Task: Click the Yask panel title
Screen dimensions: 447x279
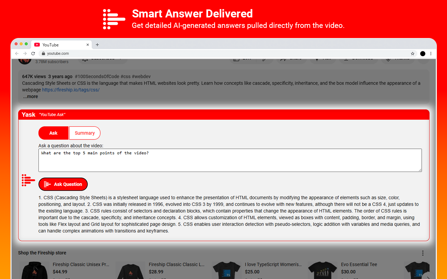Action: tap(28, 115)
